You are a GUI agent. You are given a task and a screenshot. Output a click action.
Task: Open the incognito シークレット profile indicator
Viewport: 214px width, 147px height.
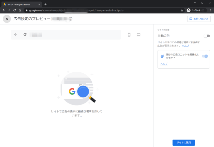pyautogui.click(x=196, y=10)
